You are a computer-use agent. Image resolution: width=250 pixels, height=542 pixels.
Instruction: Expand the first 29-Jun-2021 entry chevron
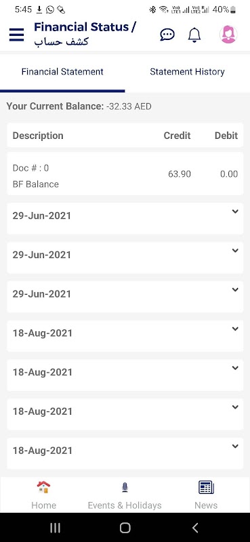click(x=235, y=211)
